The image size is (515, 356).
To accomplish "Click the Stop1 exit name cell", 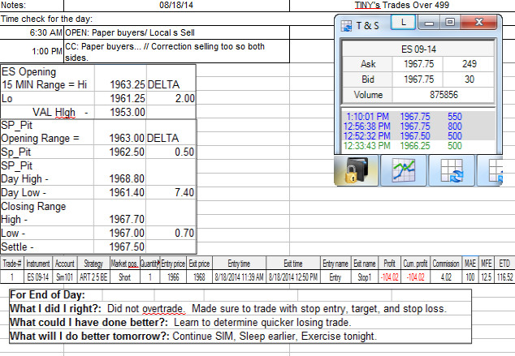I will point(365,277).
